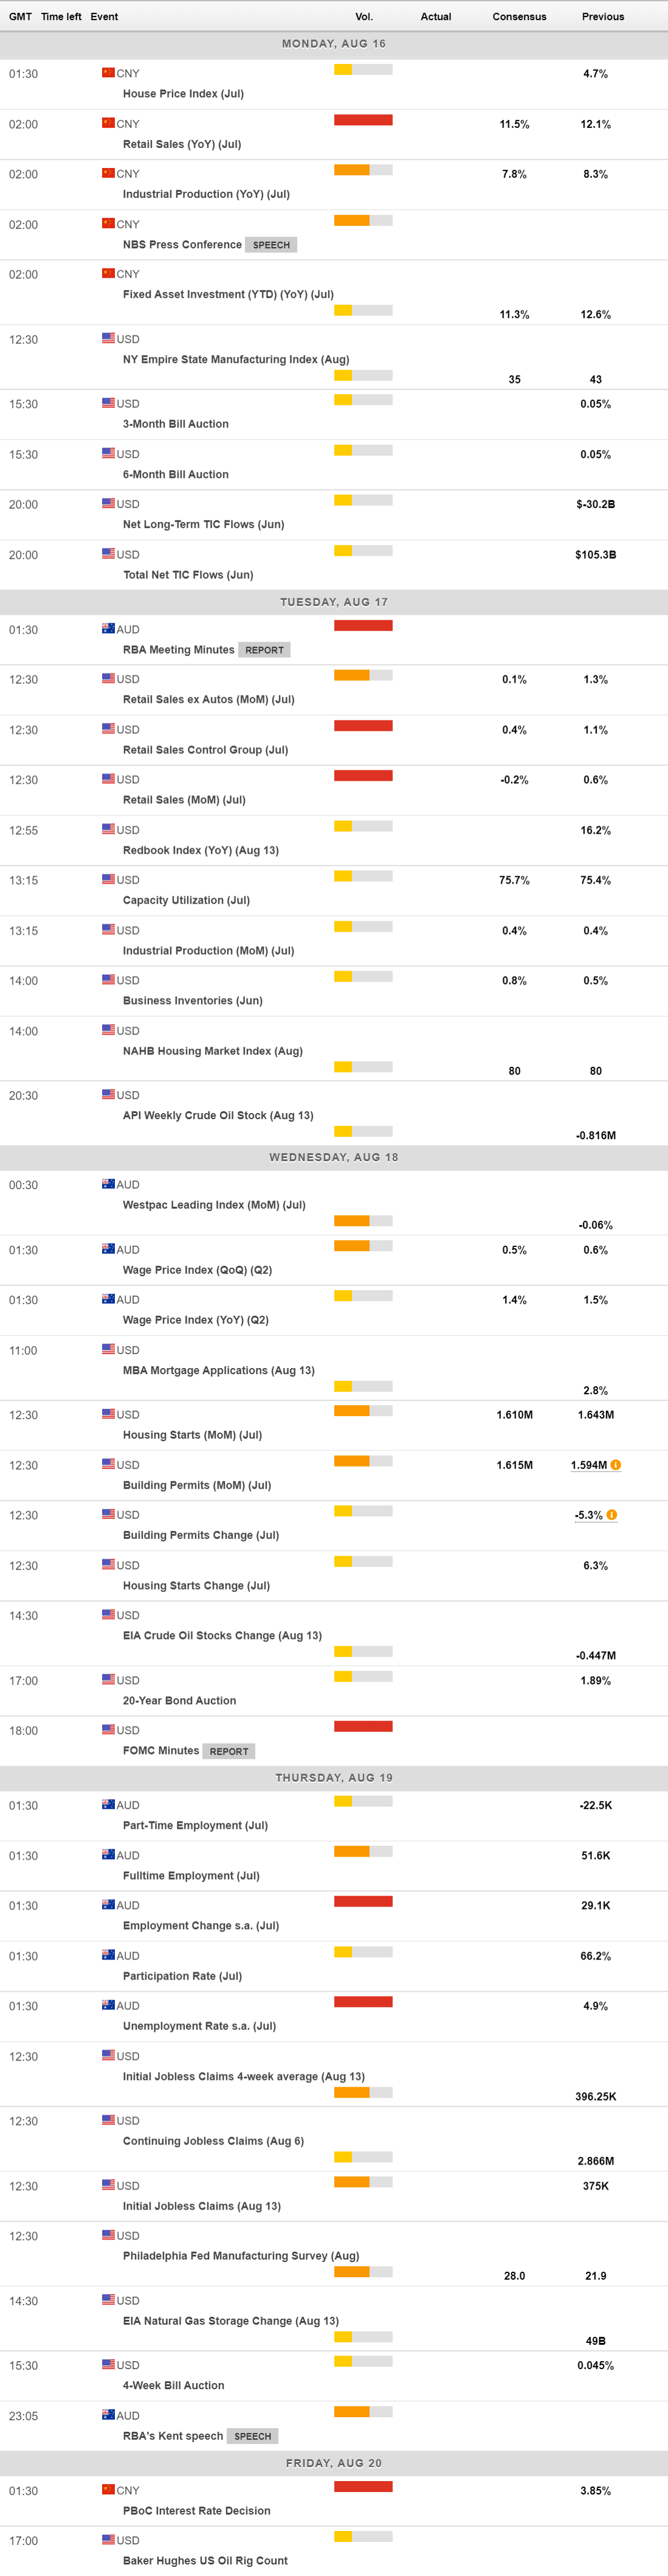Click the info icon next to 1.594M
This screenshot has width=668, height=2576.
pyautogui.click(x=615, y=1465)
